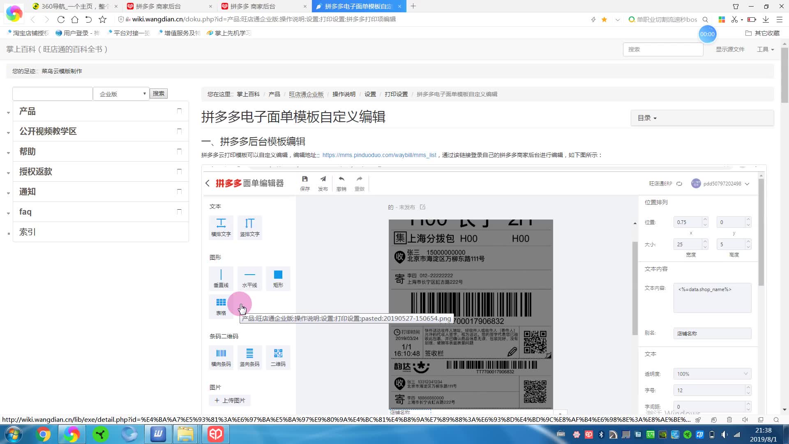This screenshot has height=444, width=789.
Task: Open the Windows Start menu
Action: click(14, 434)
